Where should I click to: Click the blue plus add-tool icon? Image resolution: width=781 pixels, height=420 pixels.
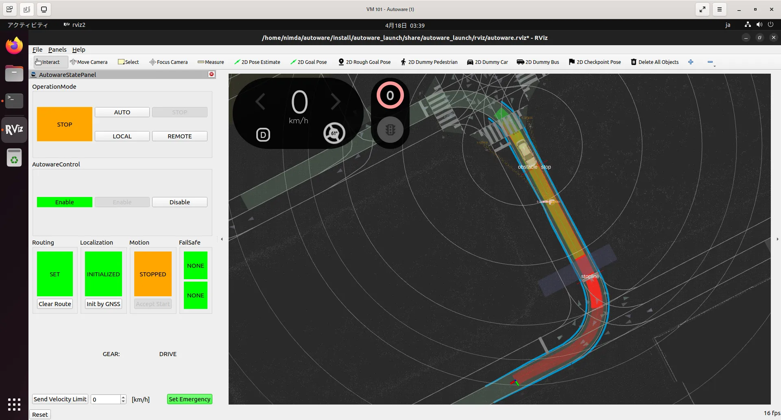[x=691, y=62]
